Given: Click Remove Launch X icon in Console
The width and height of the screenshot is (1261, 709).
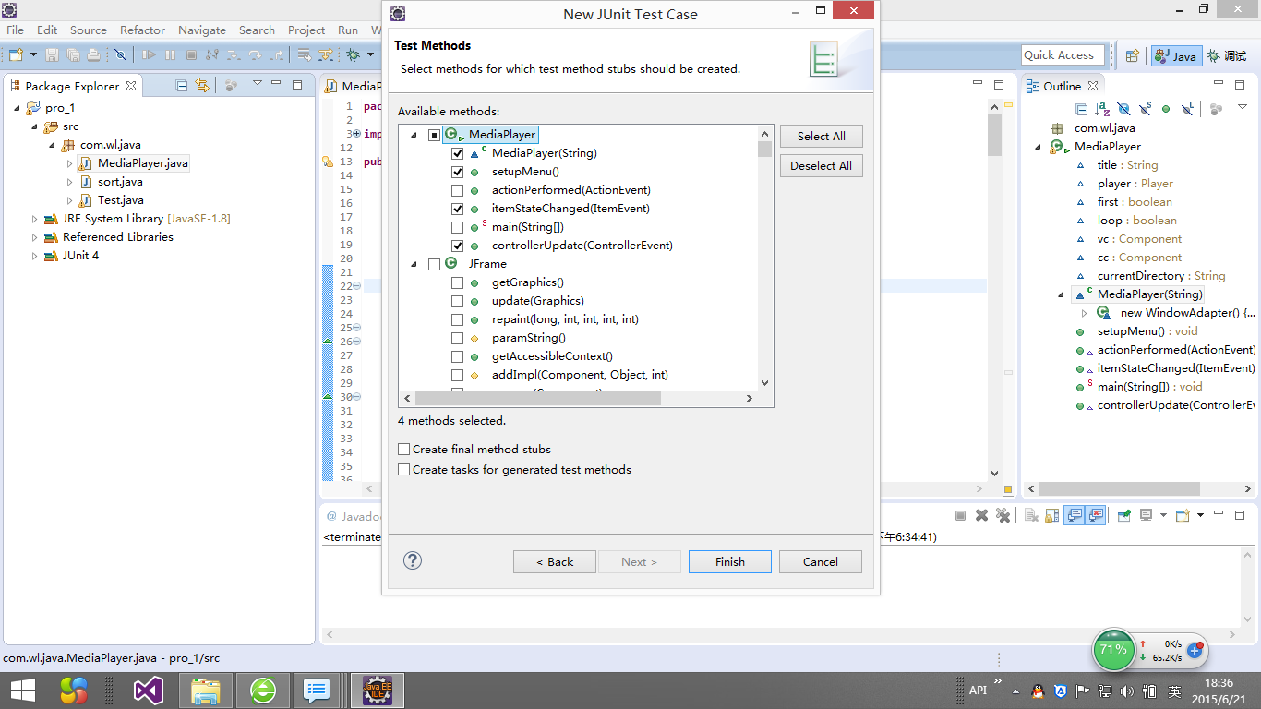Looking at the screenshot, I should pos(982,515).
